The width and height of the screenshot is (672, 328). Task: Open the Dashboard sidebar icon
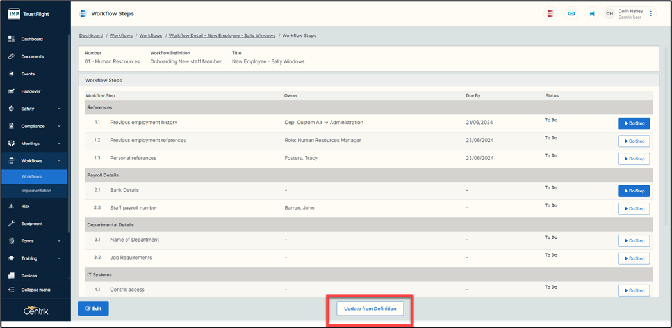(x=11, y=39)
